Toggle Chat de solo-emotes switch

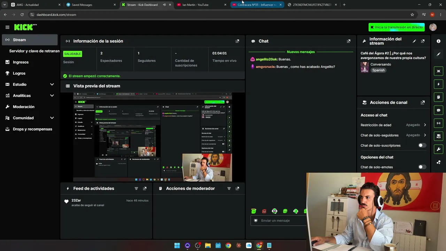point(422,167)
